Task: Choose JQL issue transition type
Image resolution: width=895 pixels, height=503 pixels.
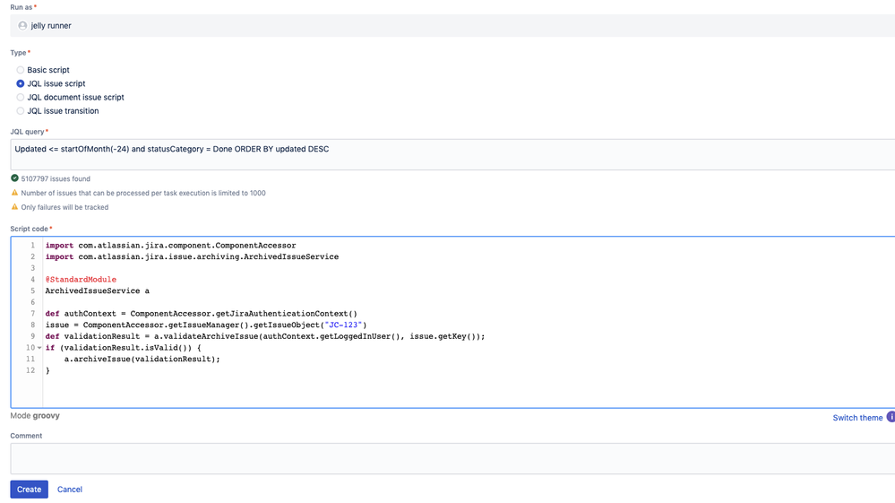Action: pyautogui.click(x=21, y=111)
